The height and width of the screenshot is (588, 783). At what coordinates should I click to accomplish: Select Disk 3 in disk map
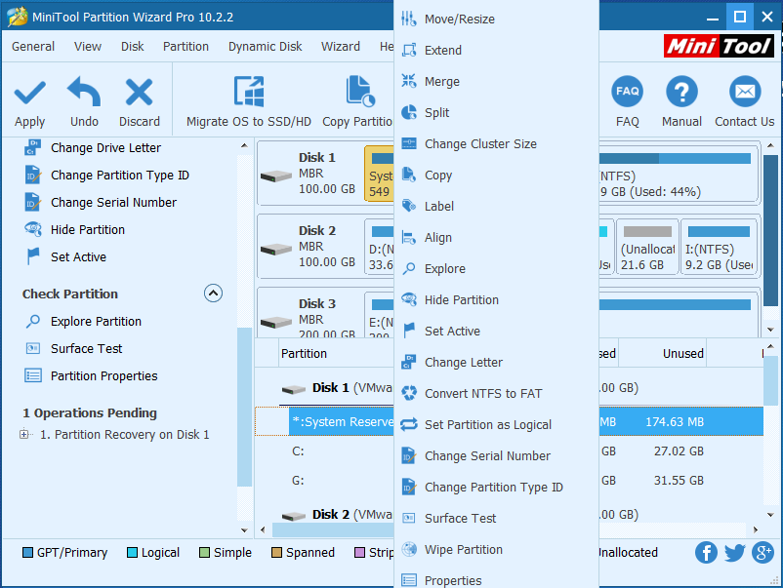(x=309, y=313)
